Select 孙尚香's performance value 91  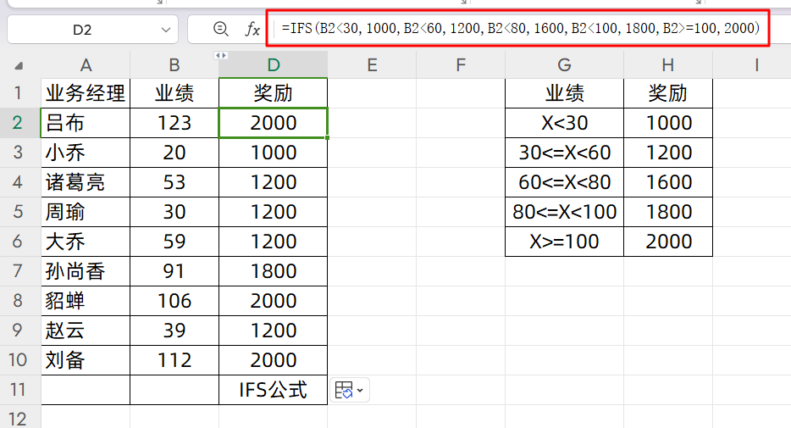click(174, 271)
